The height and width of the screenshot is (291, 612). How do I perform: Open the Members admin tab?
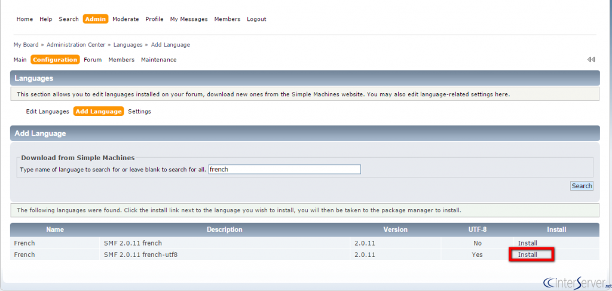[121, 60]
